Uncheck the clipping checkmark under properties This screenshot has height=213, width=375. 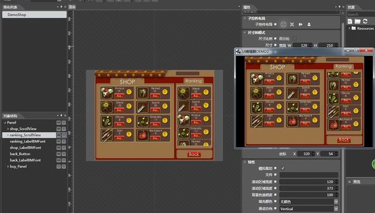point(283,168)
